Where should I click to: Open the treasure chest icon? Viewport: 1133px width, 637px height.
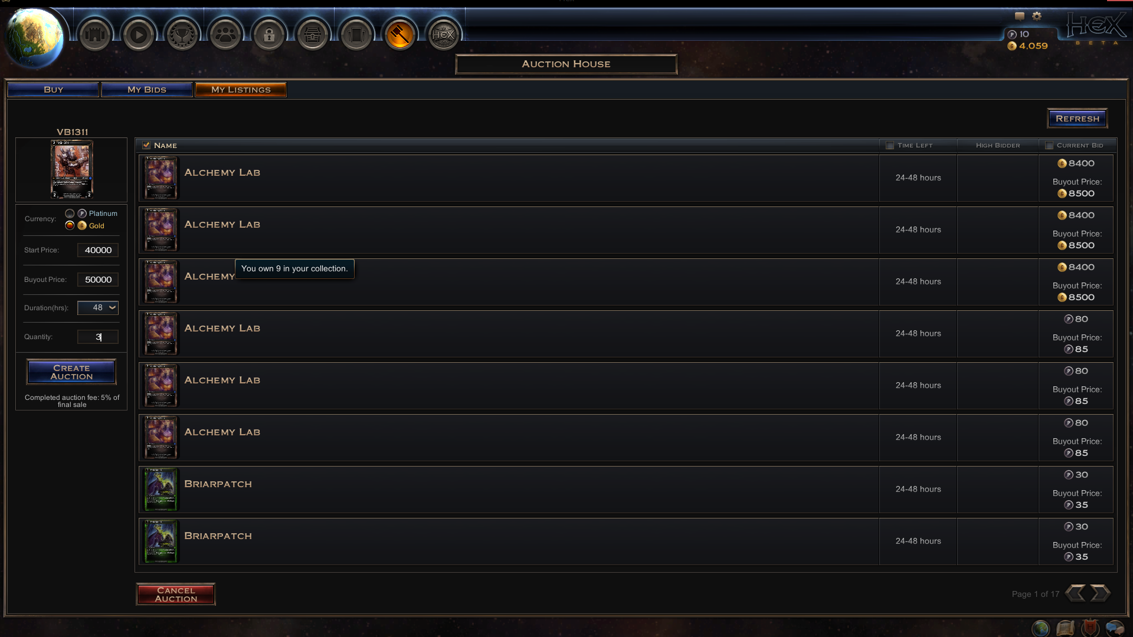pyautogui.click(x=313, y=35)
